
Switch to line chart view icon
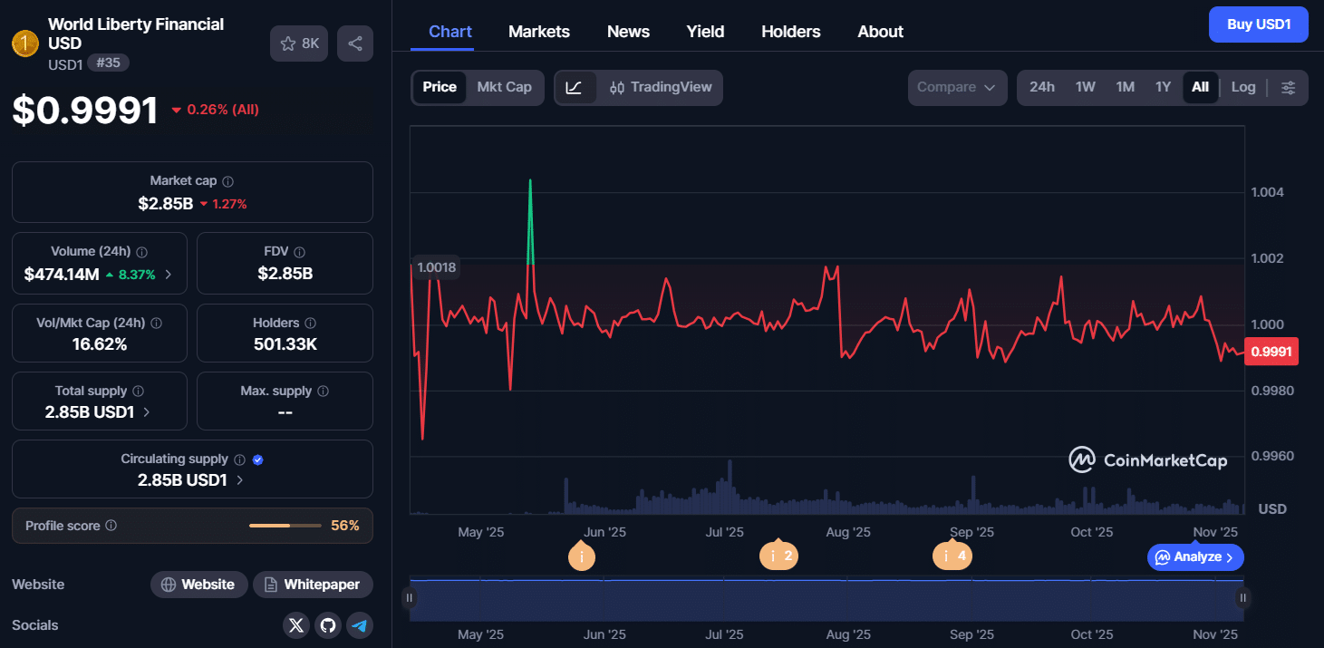(x=574, y=88)
